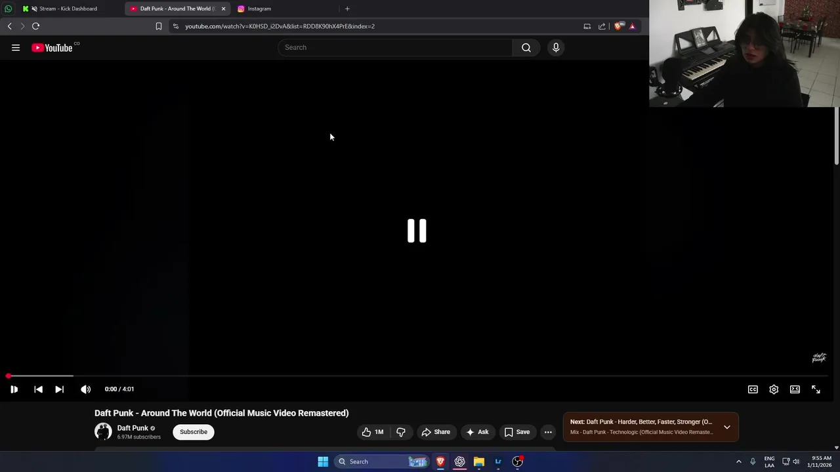Go to YouTube home via the logo
Image resolution: width=840 pixels, height=472 pixels.
tap(52, 48)
